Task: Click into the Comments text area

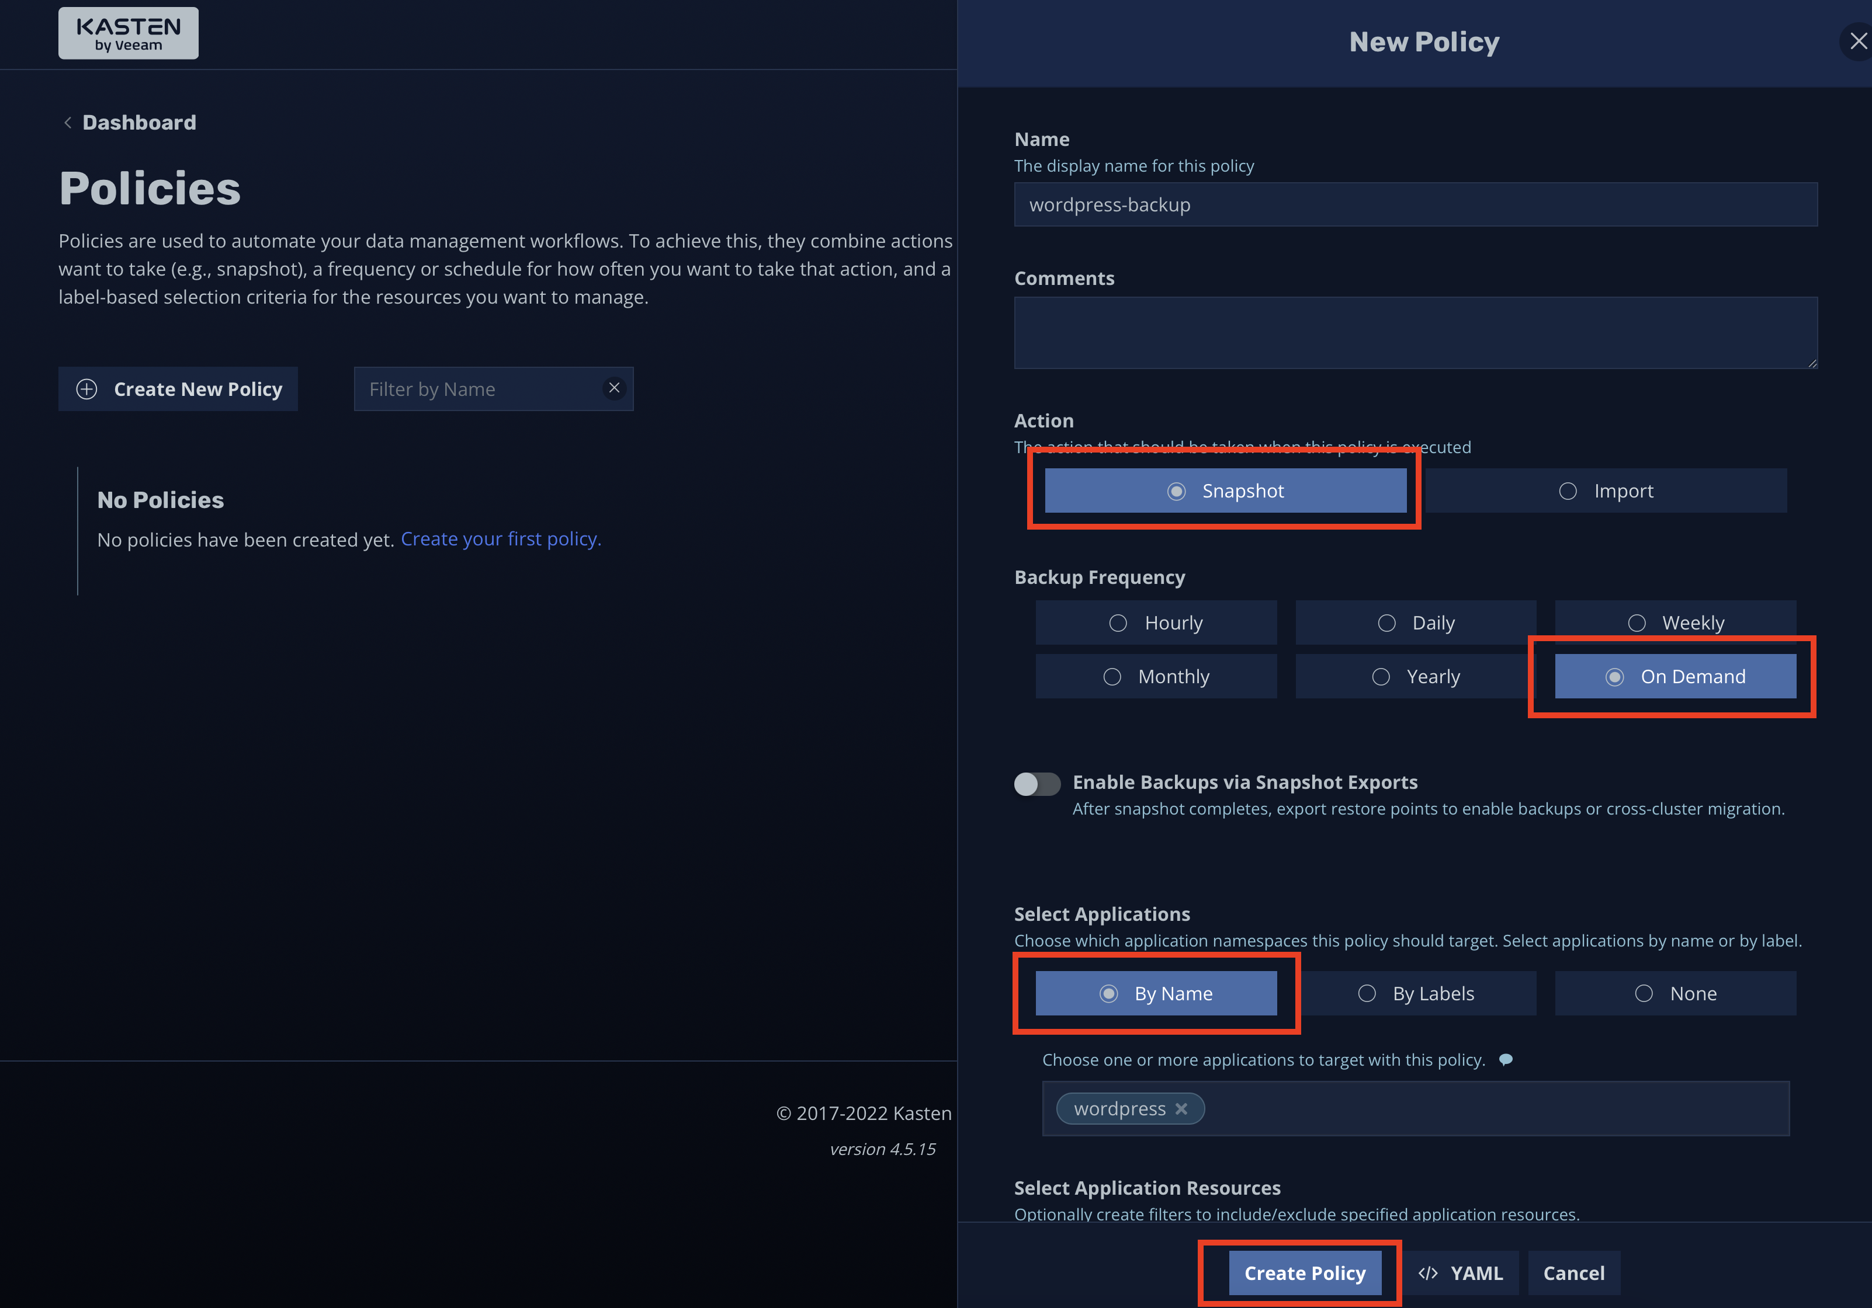Action: click(x=1415, y=332)
